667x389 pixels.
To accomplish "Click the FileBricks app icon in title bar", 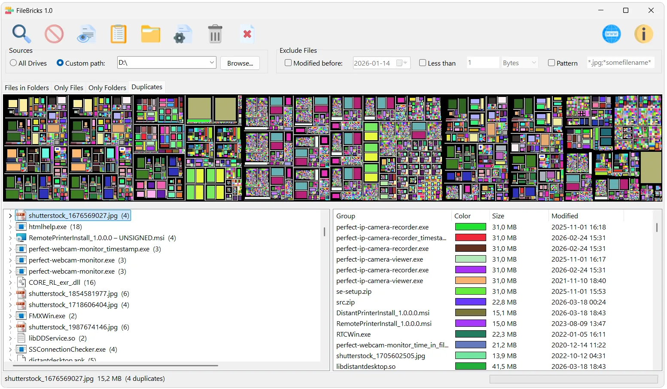I will click(9, 10).
